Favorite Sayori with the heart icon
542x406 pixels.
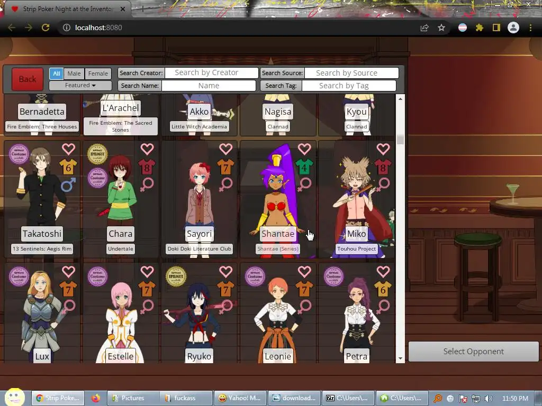[x=225, y=149]
